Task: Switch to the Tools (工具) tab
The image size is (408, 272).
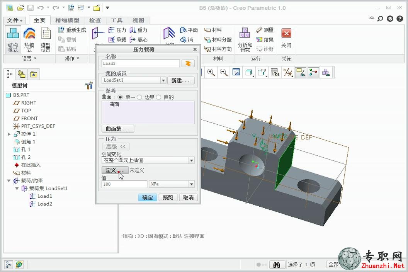Action: point(116,20)
